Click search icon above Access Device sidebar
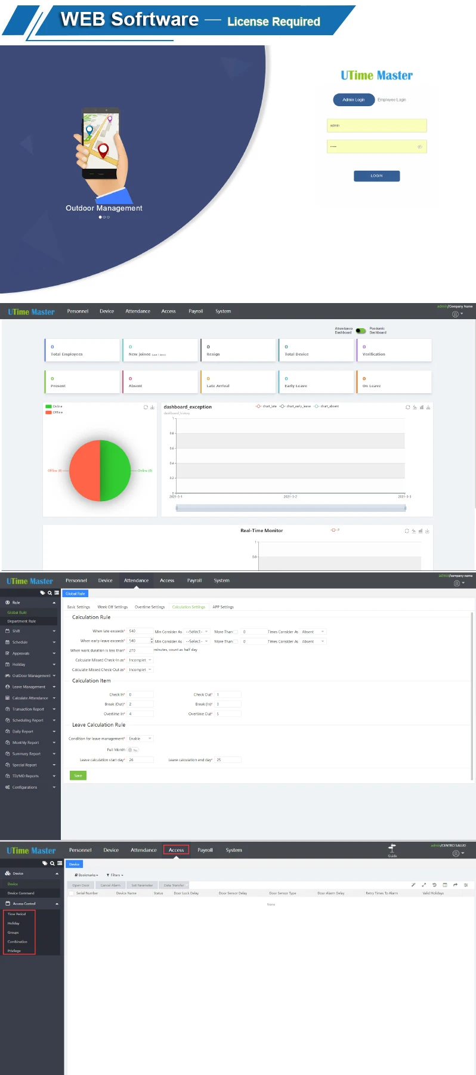Viewport: 476px width, 1075px height. (x=52, y=863)
